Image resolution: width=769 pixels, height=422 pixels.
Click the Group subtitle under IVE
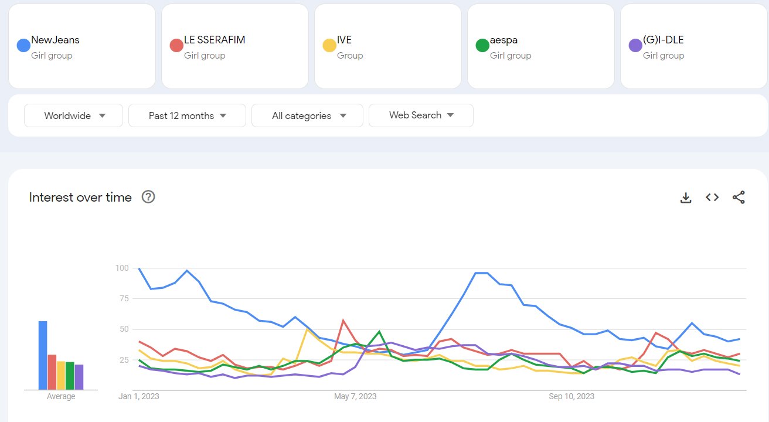350,56
